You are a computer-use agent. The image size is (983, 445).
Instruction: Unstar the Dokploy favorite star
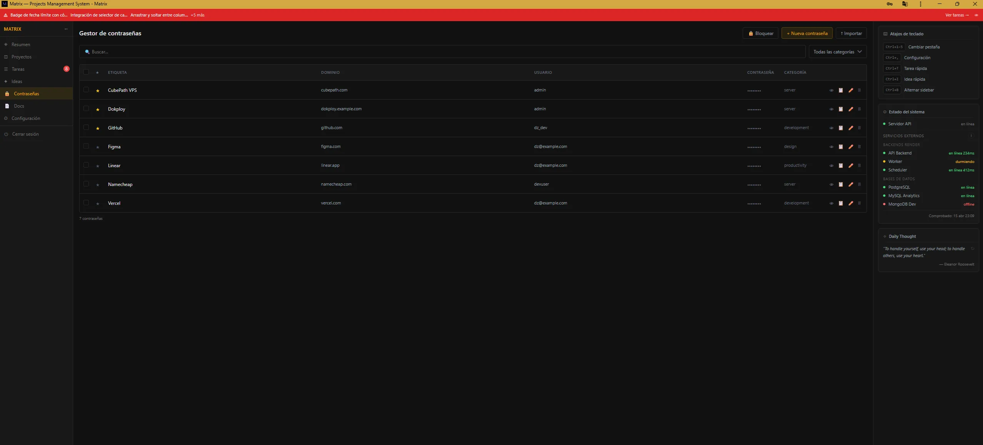[x=98, y=110]
